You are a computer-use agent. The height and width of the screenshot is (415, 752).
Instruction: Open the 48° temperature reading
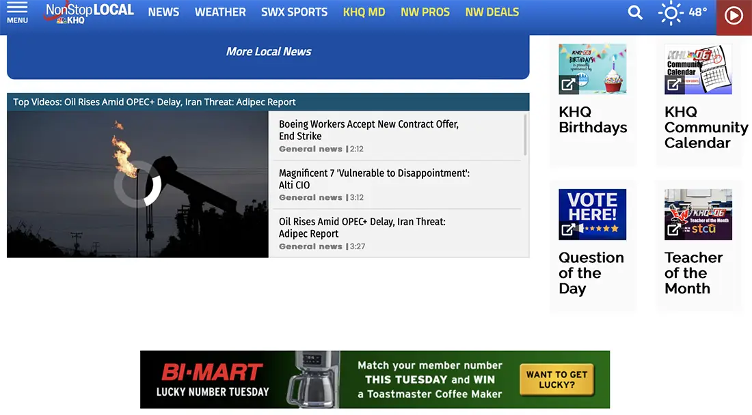tap(698, 12)
